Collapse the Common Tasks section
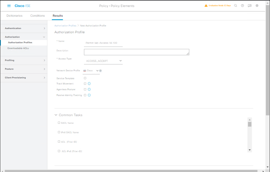This screenshot has width=270, height=172. coord(56,115)
